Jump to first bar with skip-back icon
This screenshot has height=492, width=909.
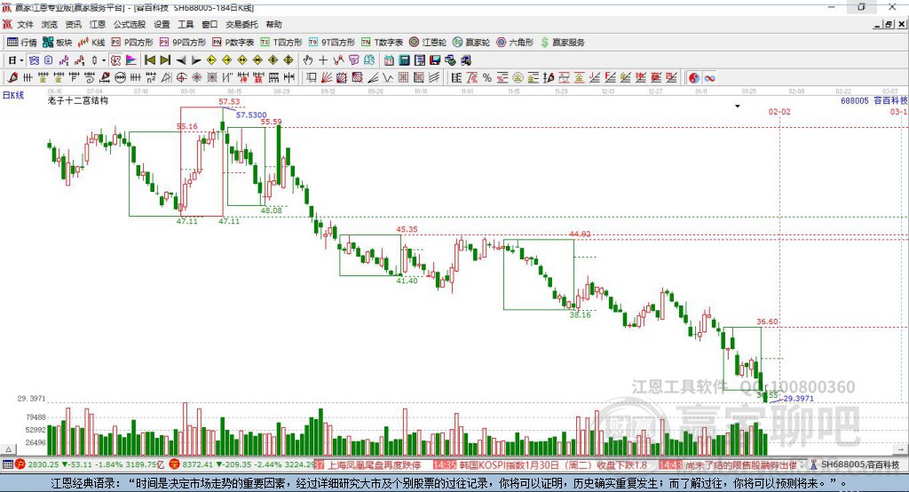click(149, 60)
